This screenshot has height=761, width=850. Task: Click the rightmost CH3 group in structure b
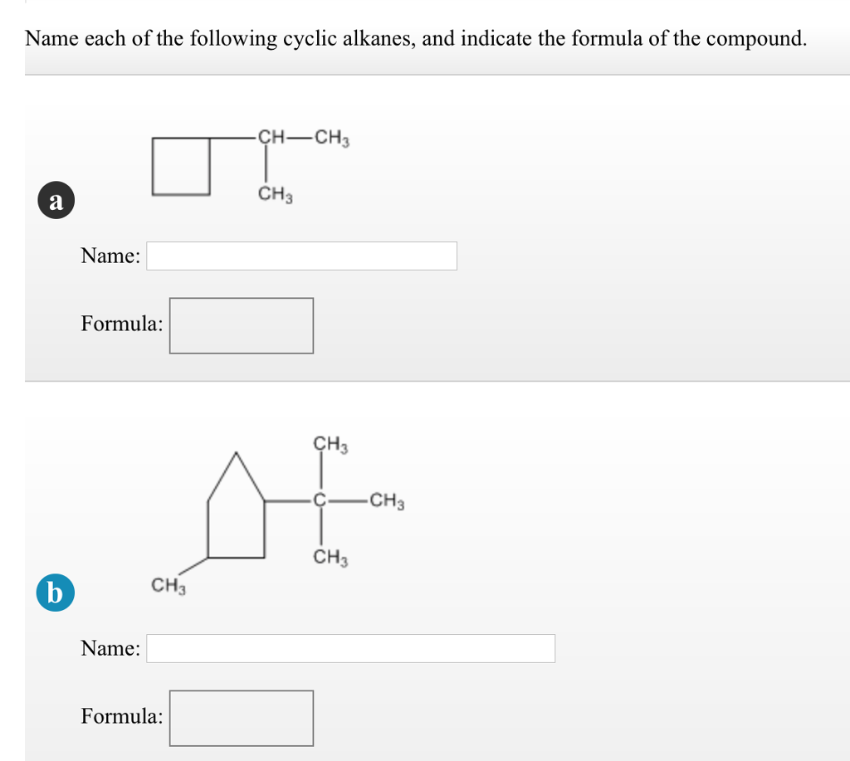coord(386,501)
